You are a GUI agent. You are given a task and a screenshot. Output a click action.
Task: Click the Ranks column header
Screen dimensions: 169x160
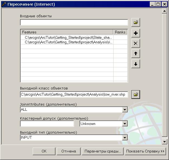click(120, 32)
